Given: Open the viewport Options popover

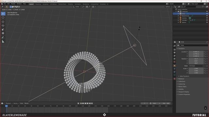Looking at the screenshot, I should [168, 7].
